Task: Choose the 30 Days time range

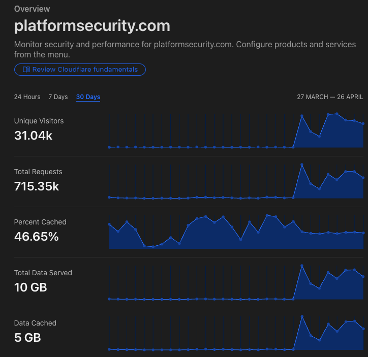Action: point(88,97)
